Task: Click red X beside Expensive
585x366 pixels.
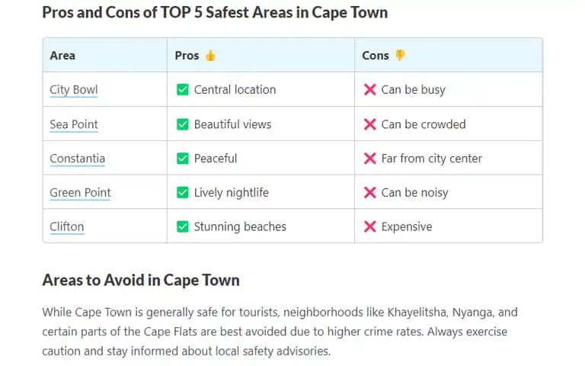Action: 369,226
